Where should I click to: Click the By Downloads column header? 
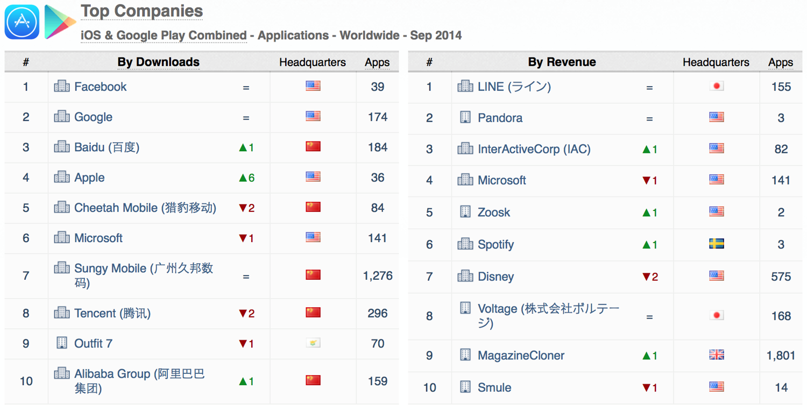tap(159, 62)
